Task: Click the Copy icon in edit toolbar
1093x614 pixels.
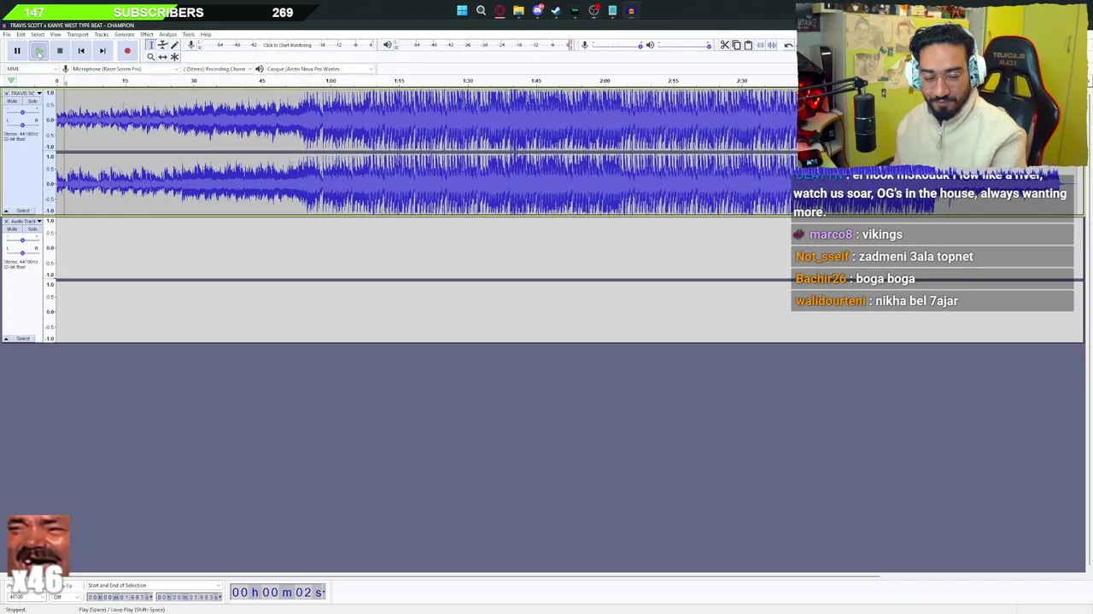Action: pyautogui.click(x=736, y=45)
